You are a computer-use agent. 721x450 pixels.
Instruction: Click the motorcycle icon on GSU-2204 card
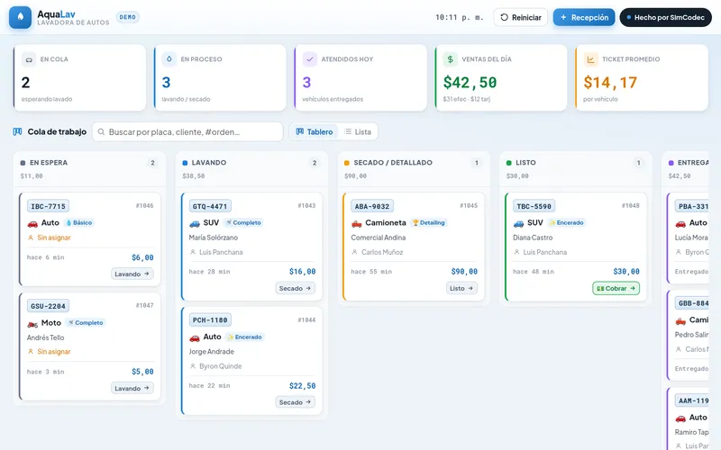coord(32,323)
